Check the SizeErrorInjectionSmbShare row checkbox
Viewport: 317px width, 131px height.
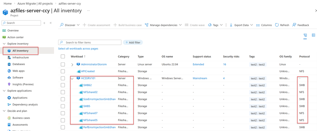pyautogui.click(x=63, y=99)
